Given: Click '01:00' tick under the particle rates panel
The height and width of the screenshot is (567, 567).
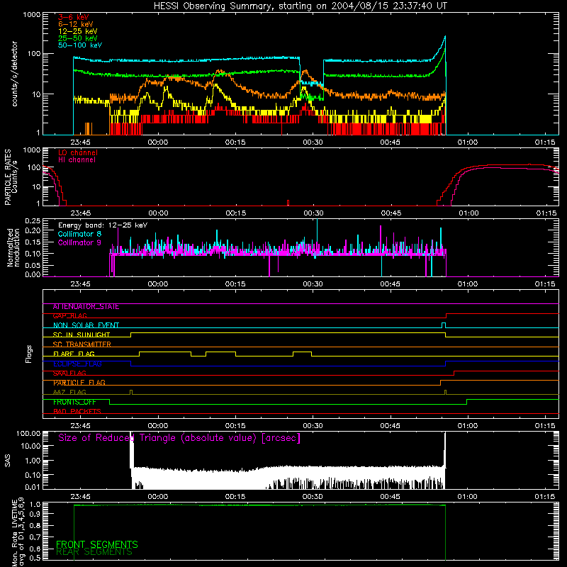Looking at the screenshot, I should [x=468, y=213].
